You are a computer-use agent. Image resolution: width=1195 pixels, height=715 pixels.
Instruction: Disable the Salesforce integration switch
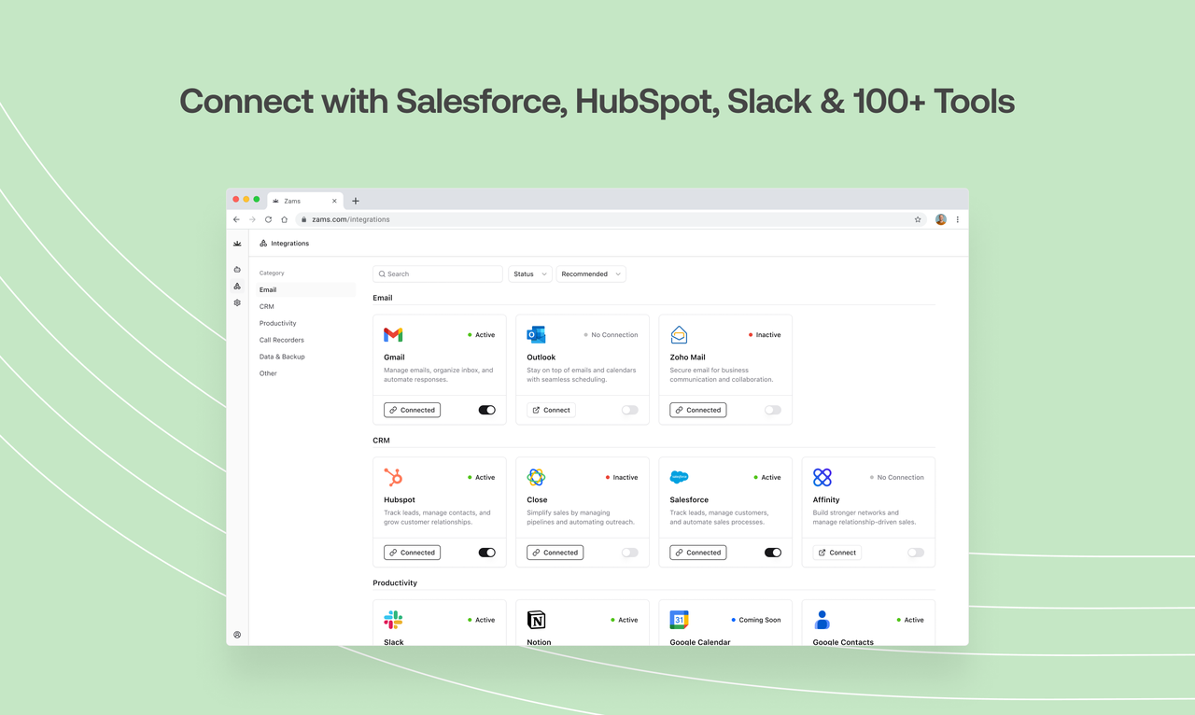click(773, 553)
